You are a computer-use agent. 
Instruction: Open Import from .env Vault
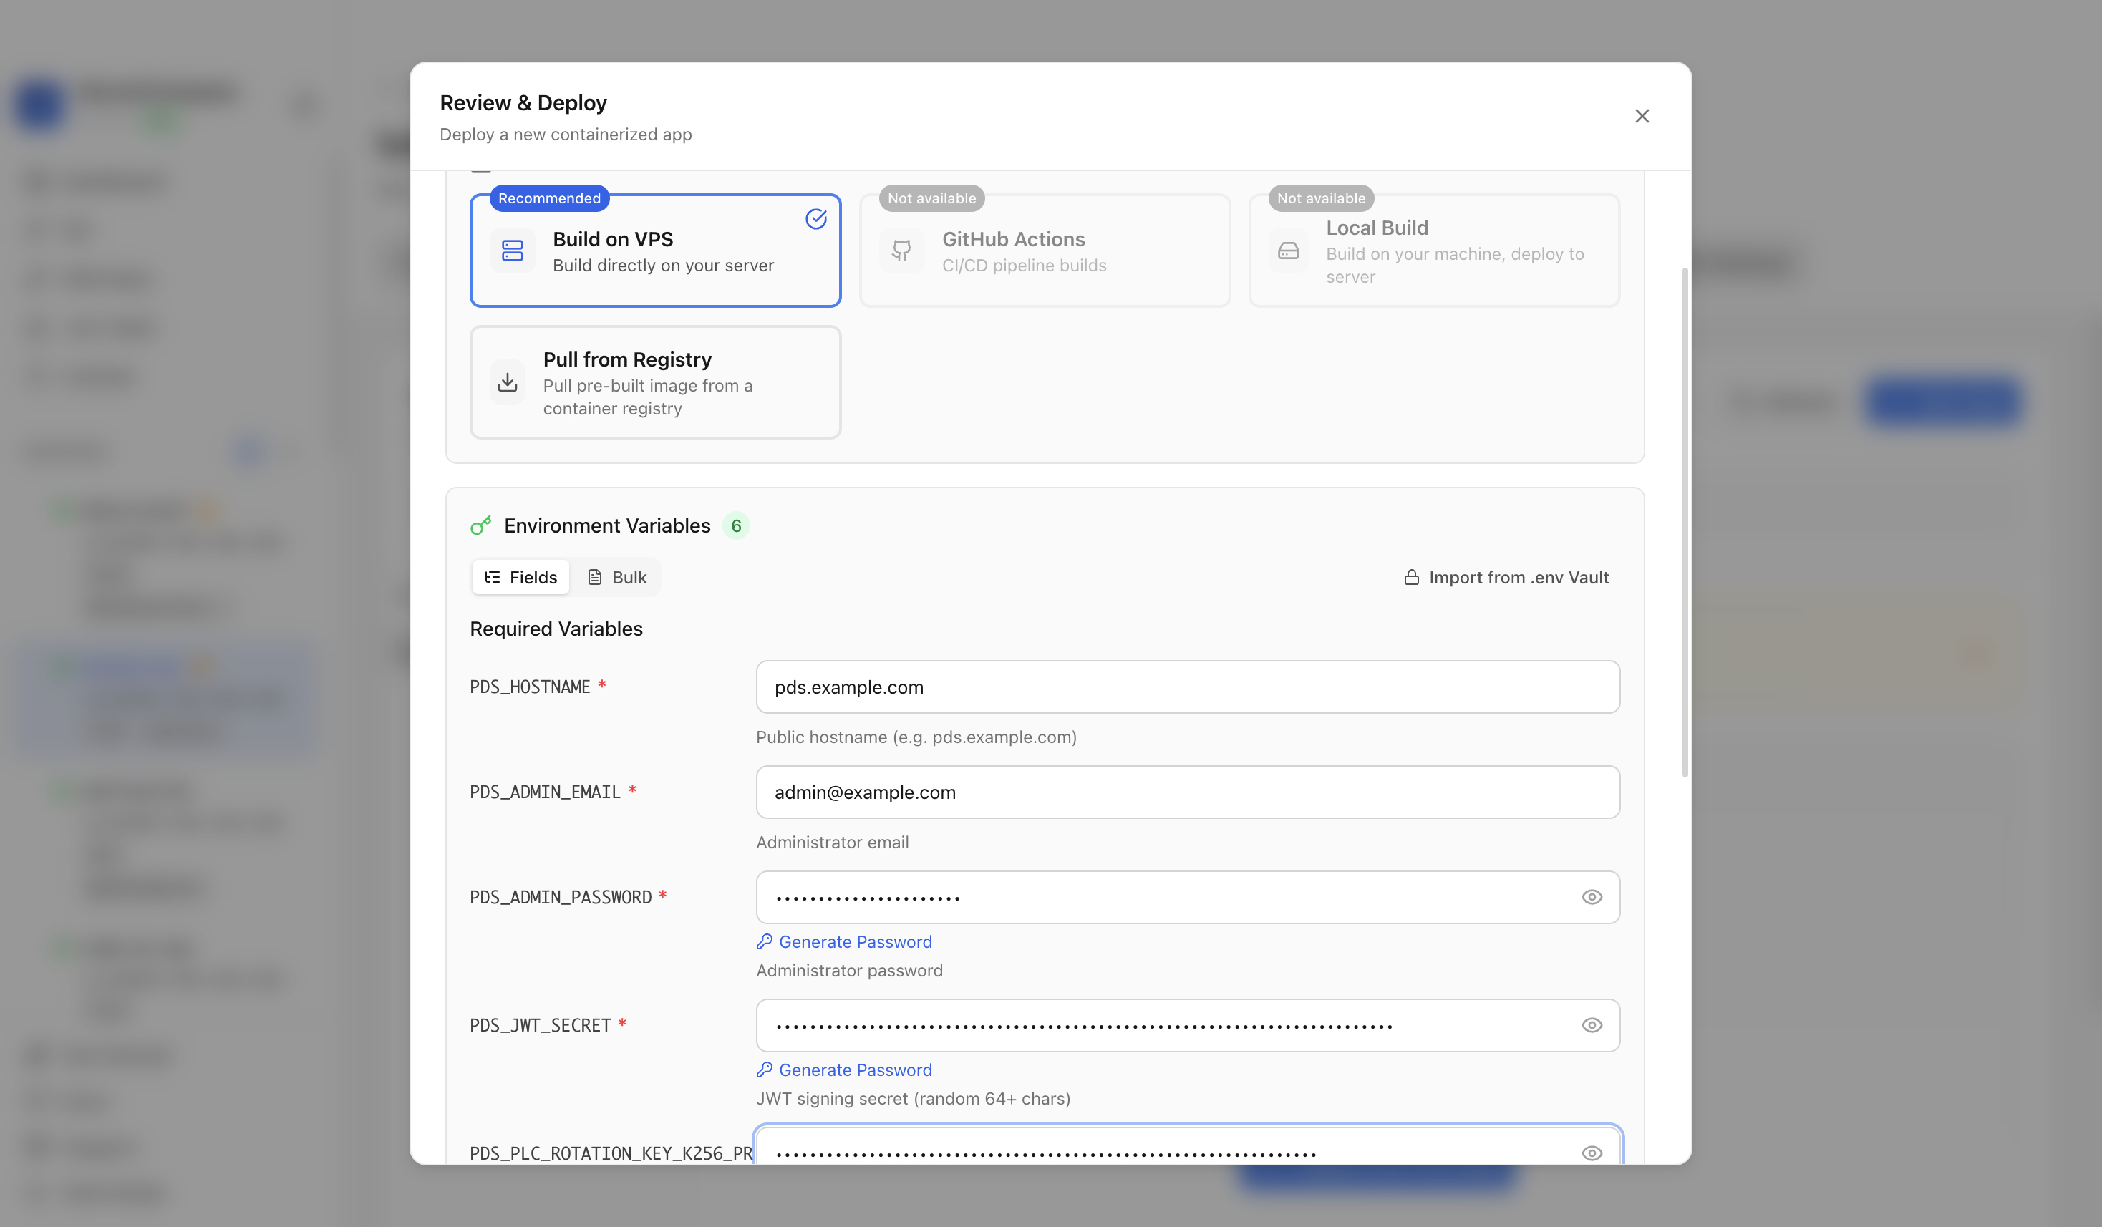[1506, 577]
